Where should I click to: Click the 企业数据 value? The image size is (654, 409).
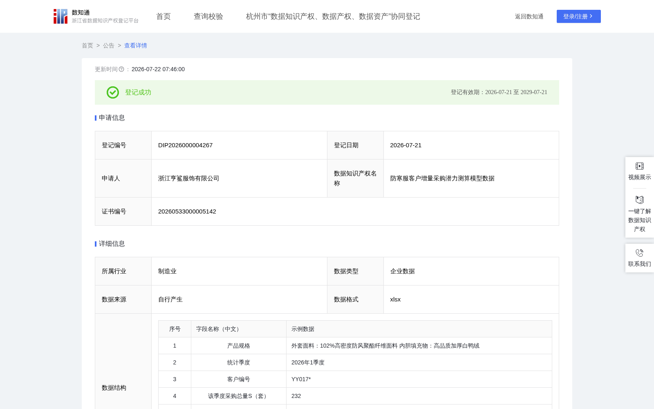coord(403,271)
